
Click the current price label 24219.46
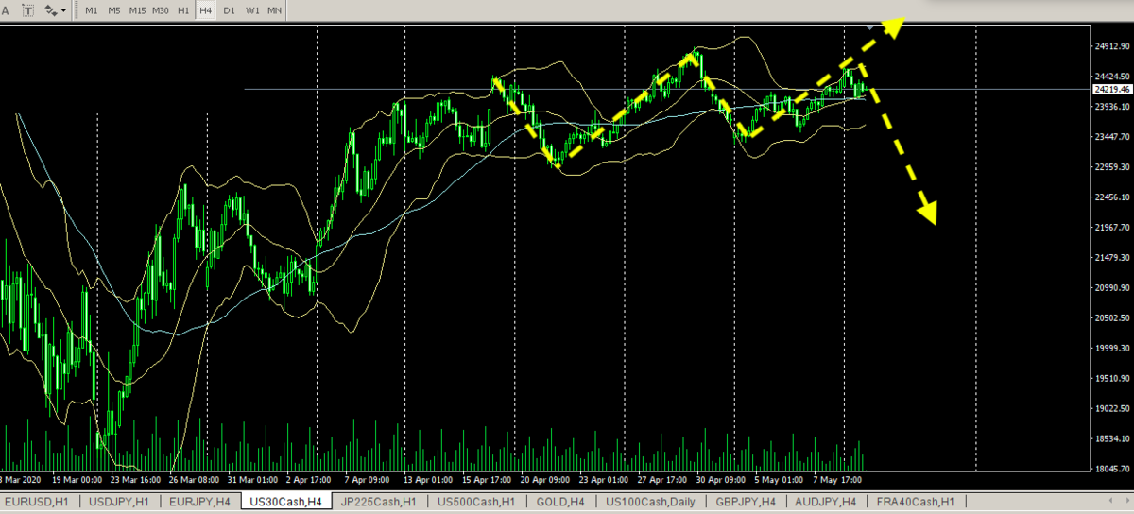click(x=1112, y=89)
